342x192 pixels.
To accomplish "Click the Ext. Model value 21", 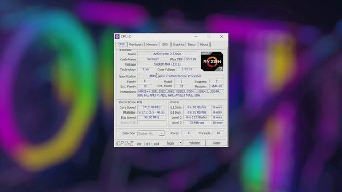I will click(182, 86).
